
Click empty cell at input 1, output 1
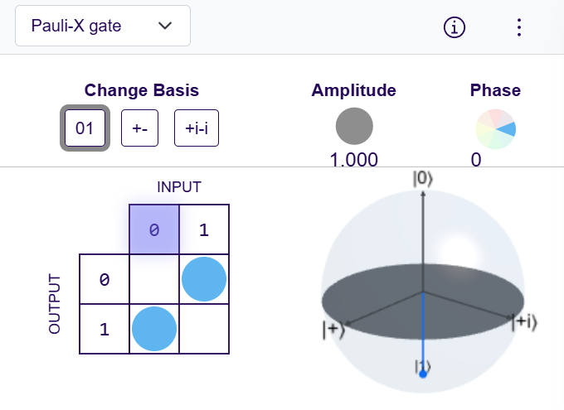[x=204, y=329]
